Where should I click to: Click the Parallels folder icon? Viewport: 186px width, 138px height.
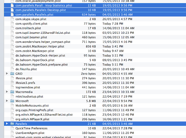12,124
